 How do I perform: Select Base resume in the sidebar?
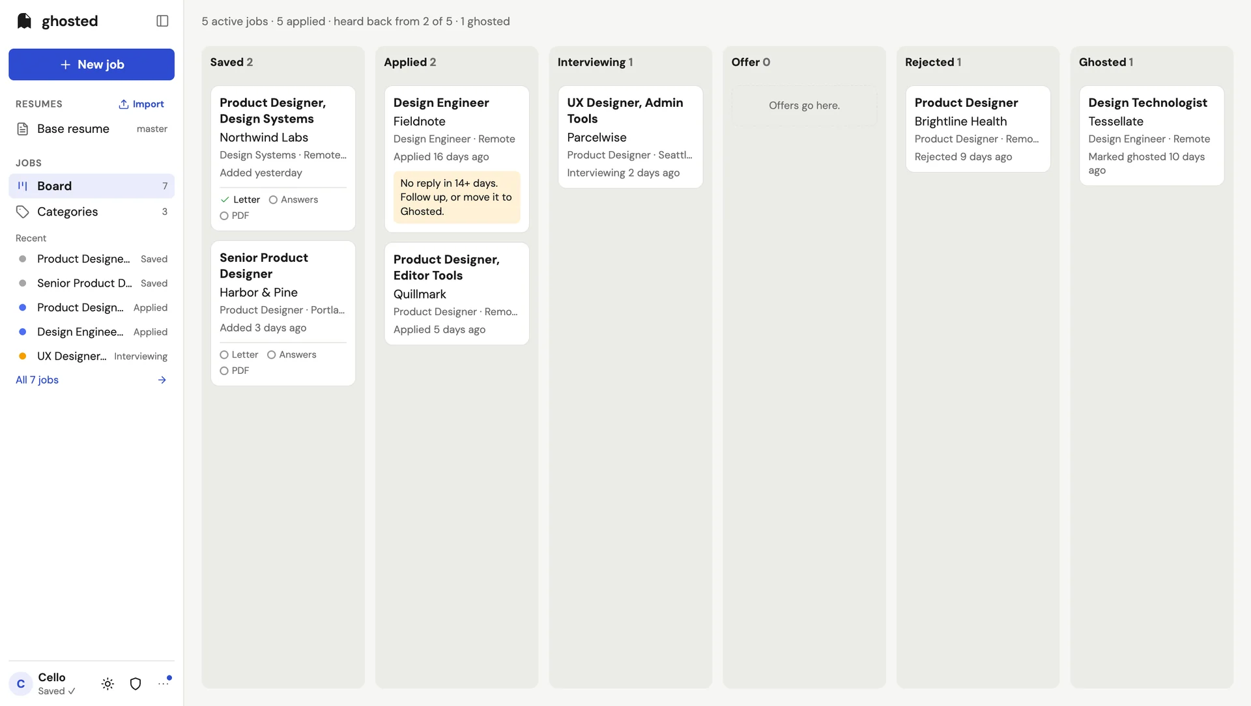click(91, 129)
